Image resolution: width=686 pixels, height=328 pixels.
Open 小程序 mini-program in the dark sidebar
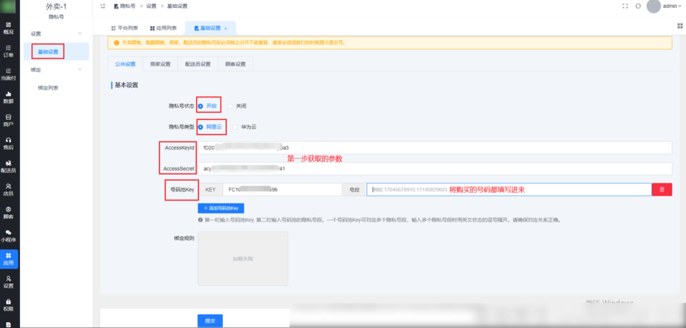click(x=9, y=236)
